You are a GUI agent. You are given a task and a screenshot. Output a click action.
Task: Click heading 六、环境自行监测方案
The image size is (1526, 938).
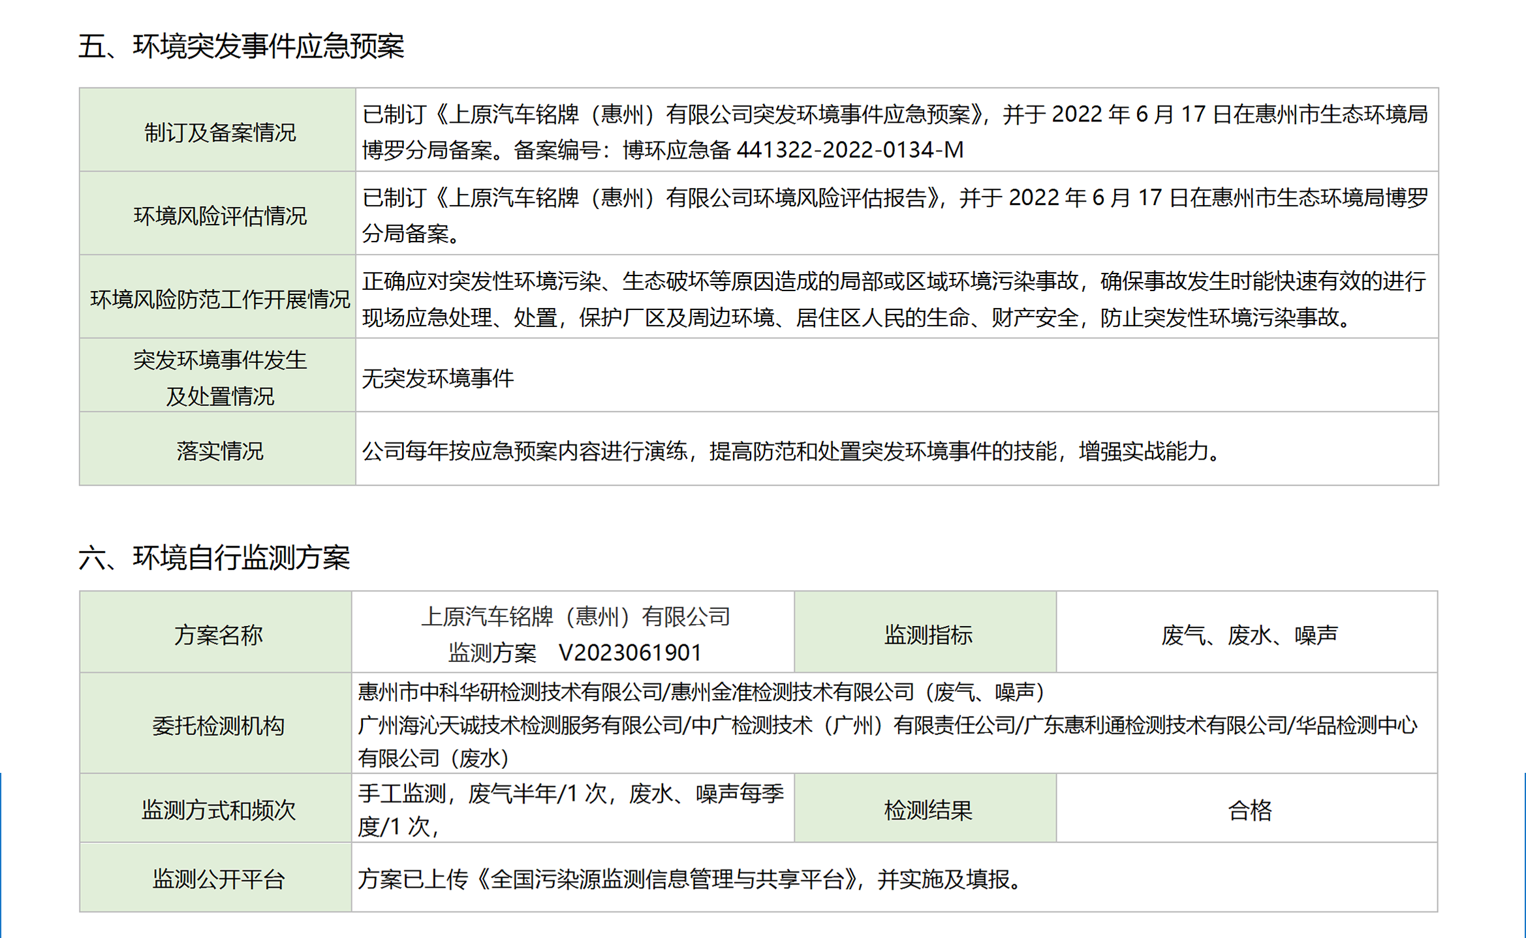point(214,557)
